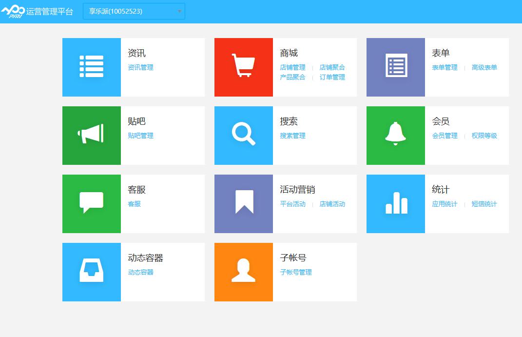The image size is (522, 337).
Task: Click the 产品聚合 link
Action: (292, 77)
